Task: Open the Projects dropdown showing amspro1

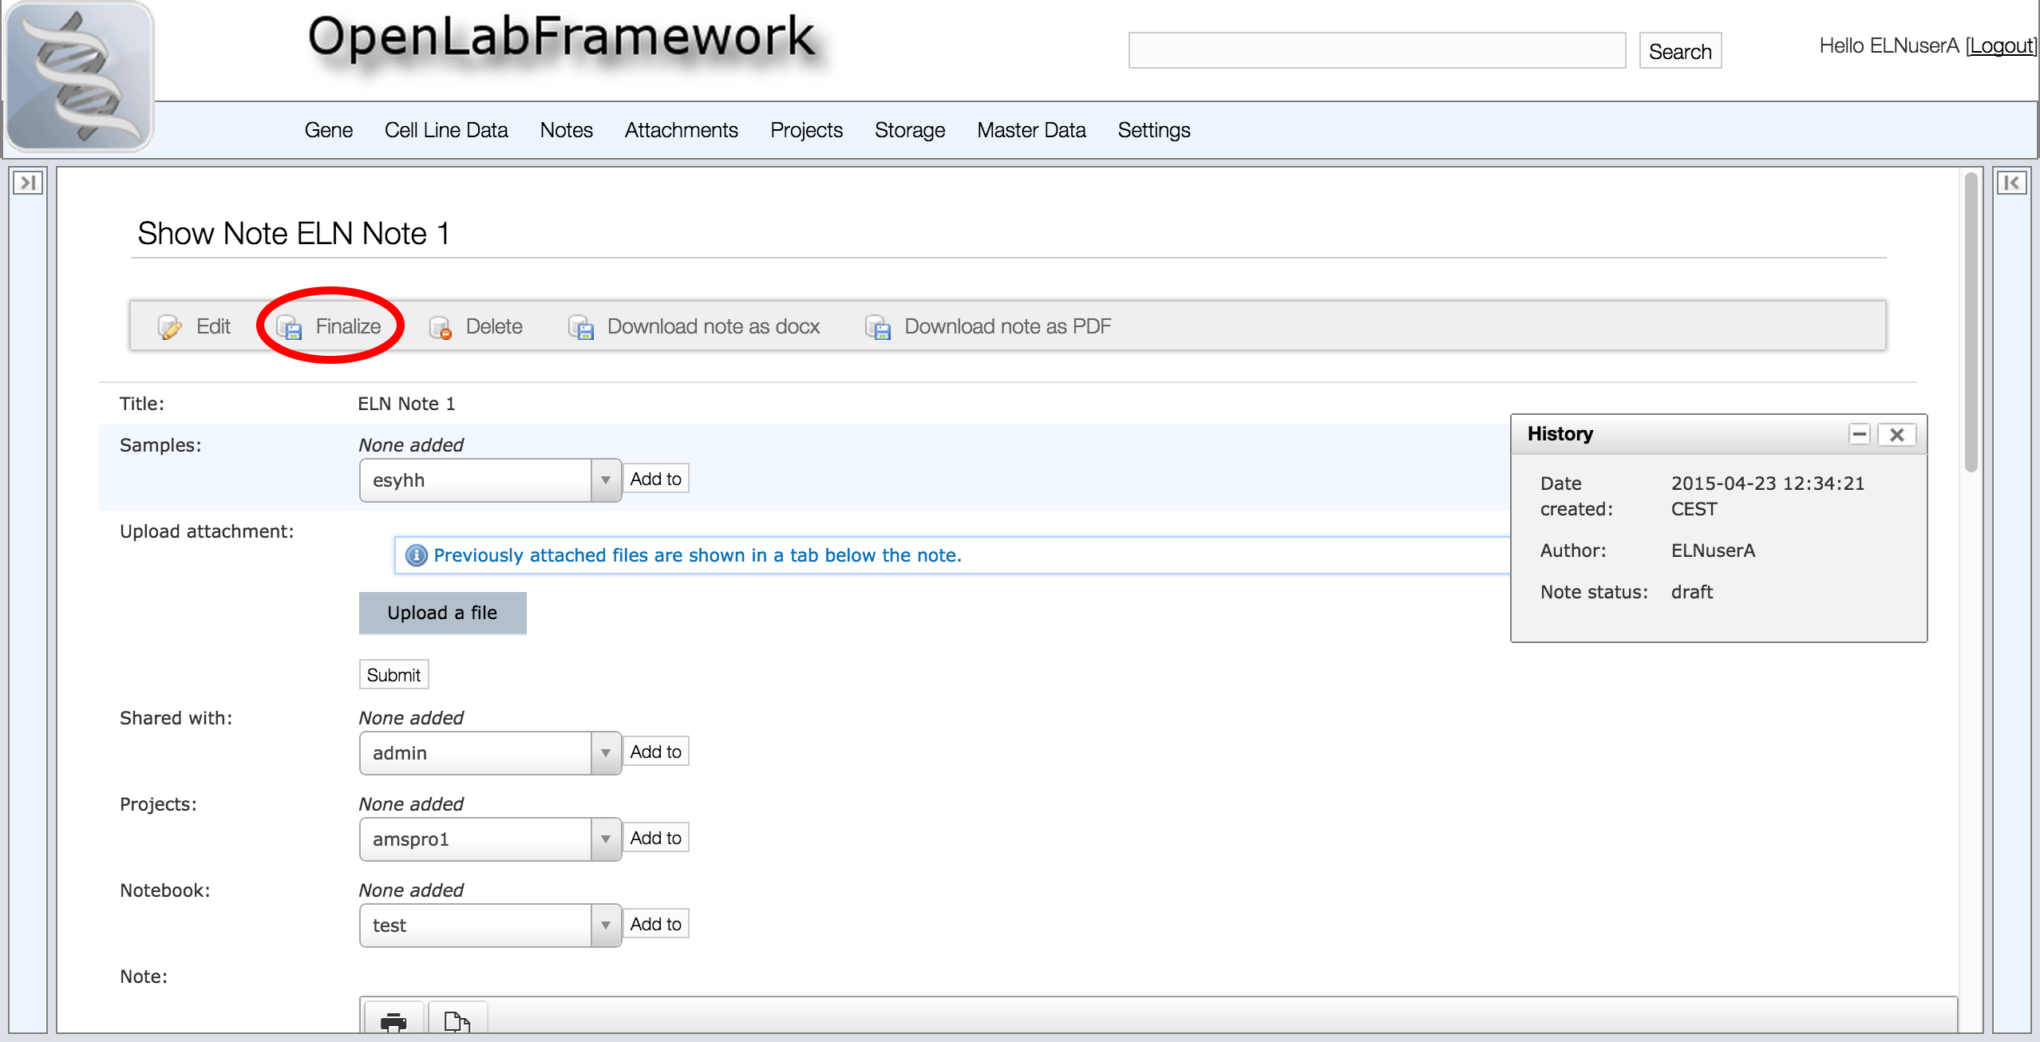Action: pos(605,839)
